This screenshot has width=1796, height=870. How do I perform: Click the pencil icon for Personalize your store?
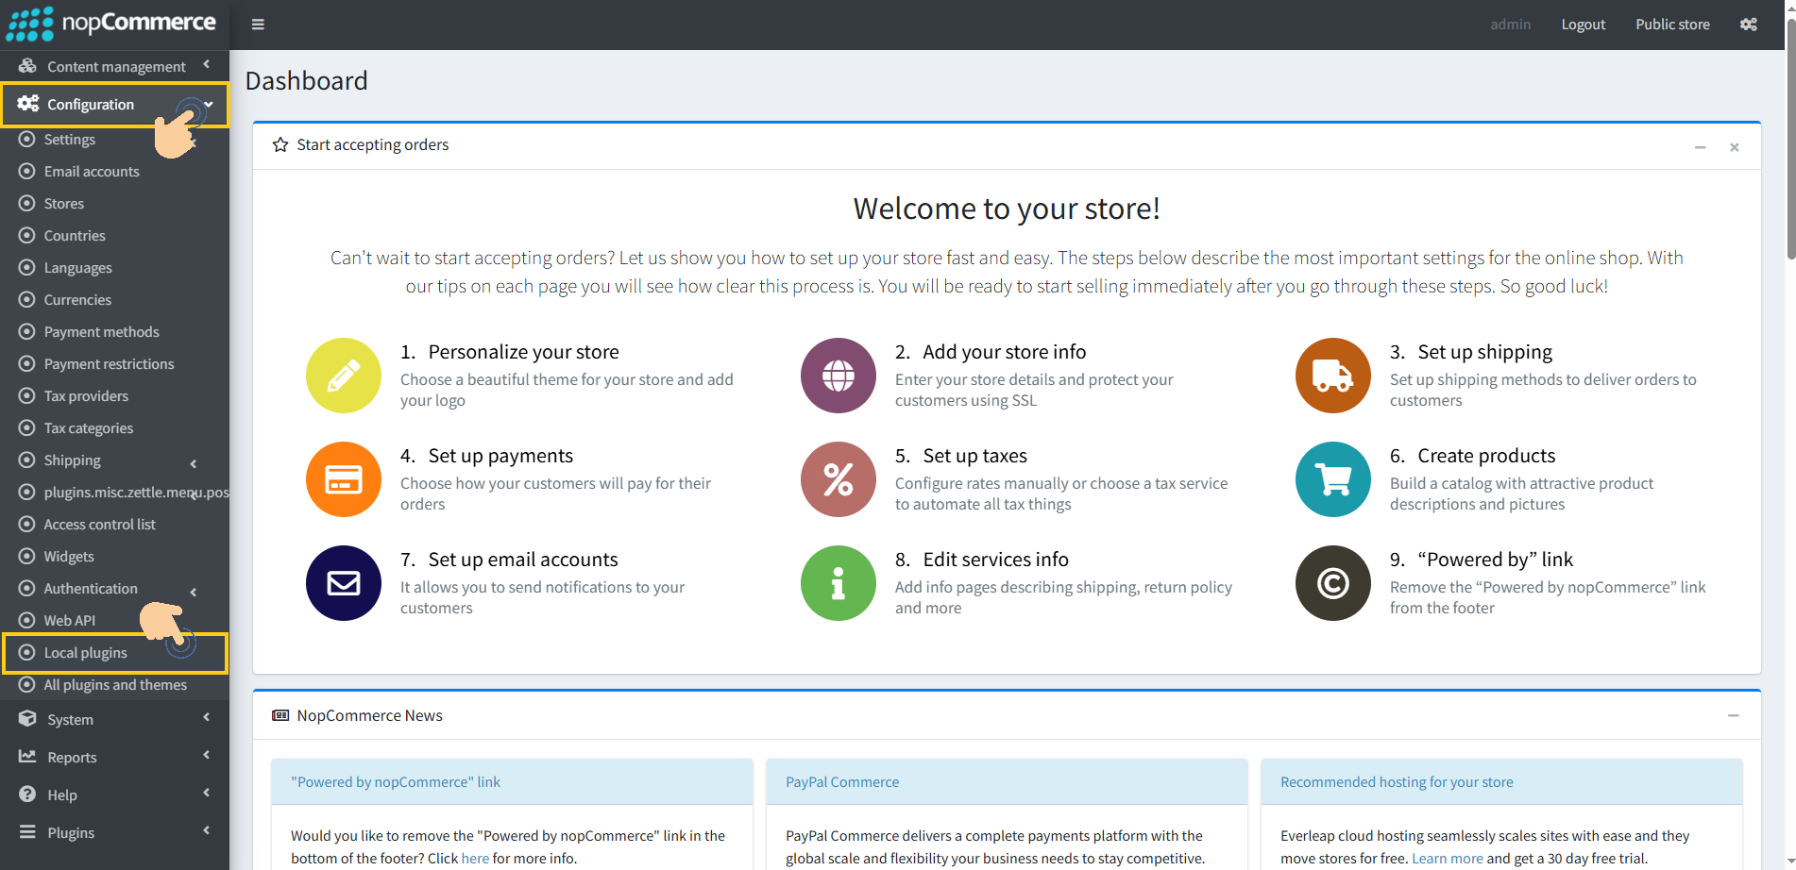tap(343, 375)
